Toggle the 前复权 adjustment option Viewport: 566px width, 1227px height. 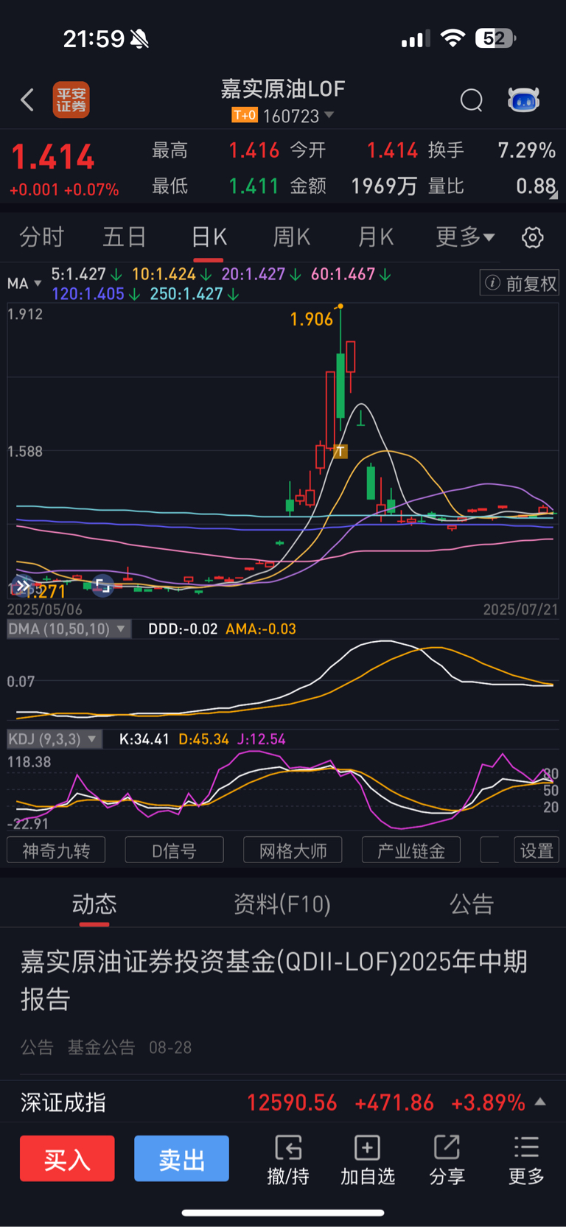[520, 283]
